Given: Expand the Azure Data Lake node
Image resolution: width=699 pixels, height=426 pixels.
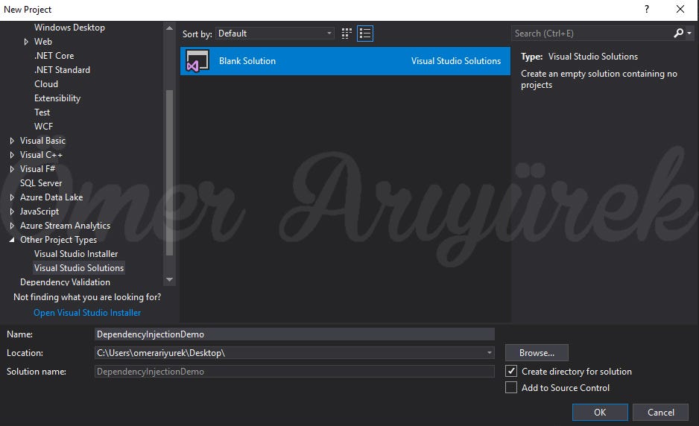Looking at the screenshot, I should pyautogui.click(x=12, y=197).
